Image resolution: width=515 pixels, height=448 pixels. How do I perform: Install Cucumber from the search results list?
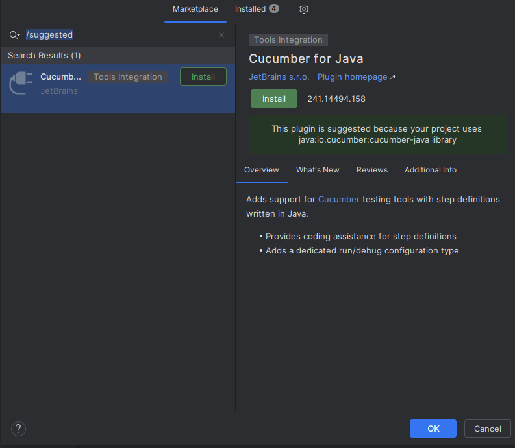click(203, 77)
